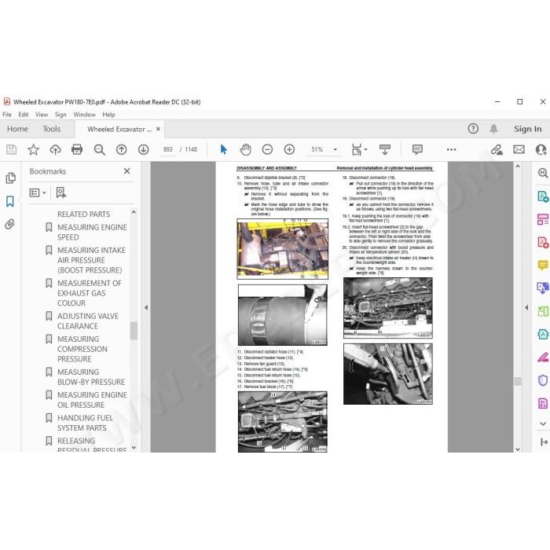This screenshot has width=550, height=550.
Task: Show more right pane tools chevron
Action: [x=543, y=423]
